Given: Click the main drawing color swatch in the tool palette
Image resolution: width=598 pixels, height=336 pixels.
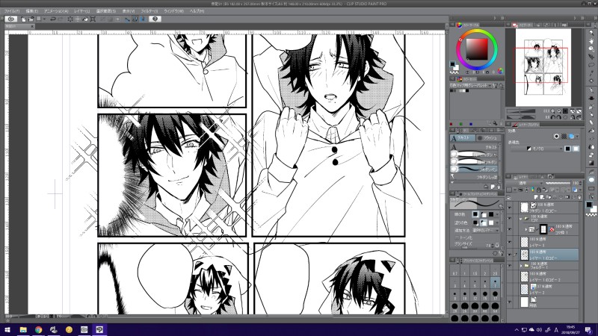Looking at the screenshot, I should [589, 204].
